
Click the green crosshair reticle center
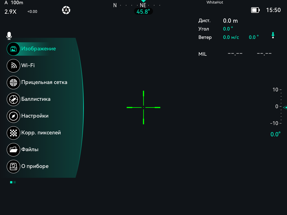pyautogui.click(x=143, y=107)
